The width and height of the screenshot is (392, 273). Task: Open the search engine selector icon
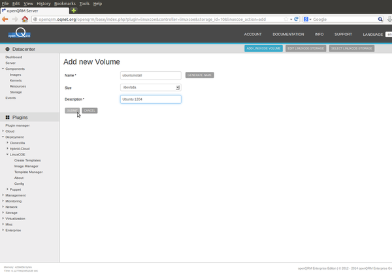[307, 19]
